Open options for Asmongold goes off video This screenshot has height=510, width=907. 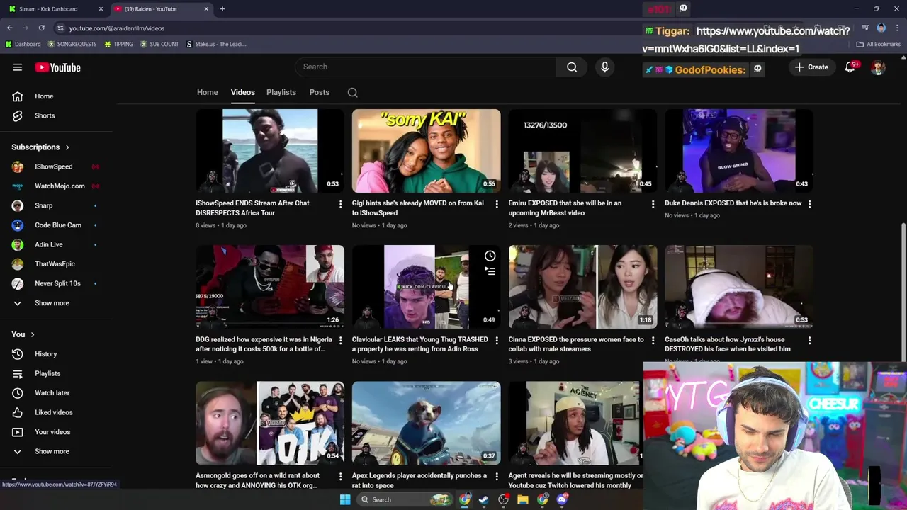(x=340, y=477)
